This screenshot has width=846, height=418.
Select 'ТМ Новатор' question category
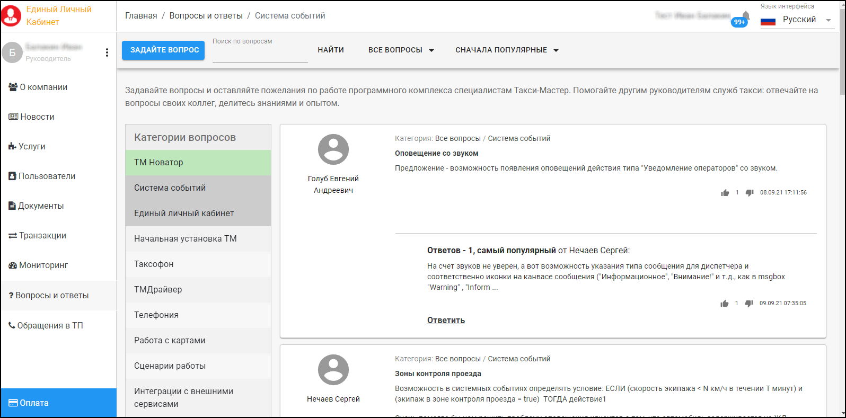198,163
